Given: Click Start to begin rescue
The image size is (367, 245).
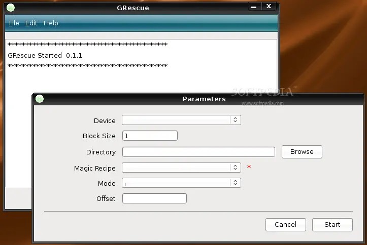Looking at the screenshot, I should coord(332,225).
